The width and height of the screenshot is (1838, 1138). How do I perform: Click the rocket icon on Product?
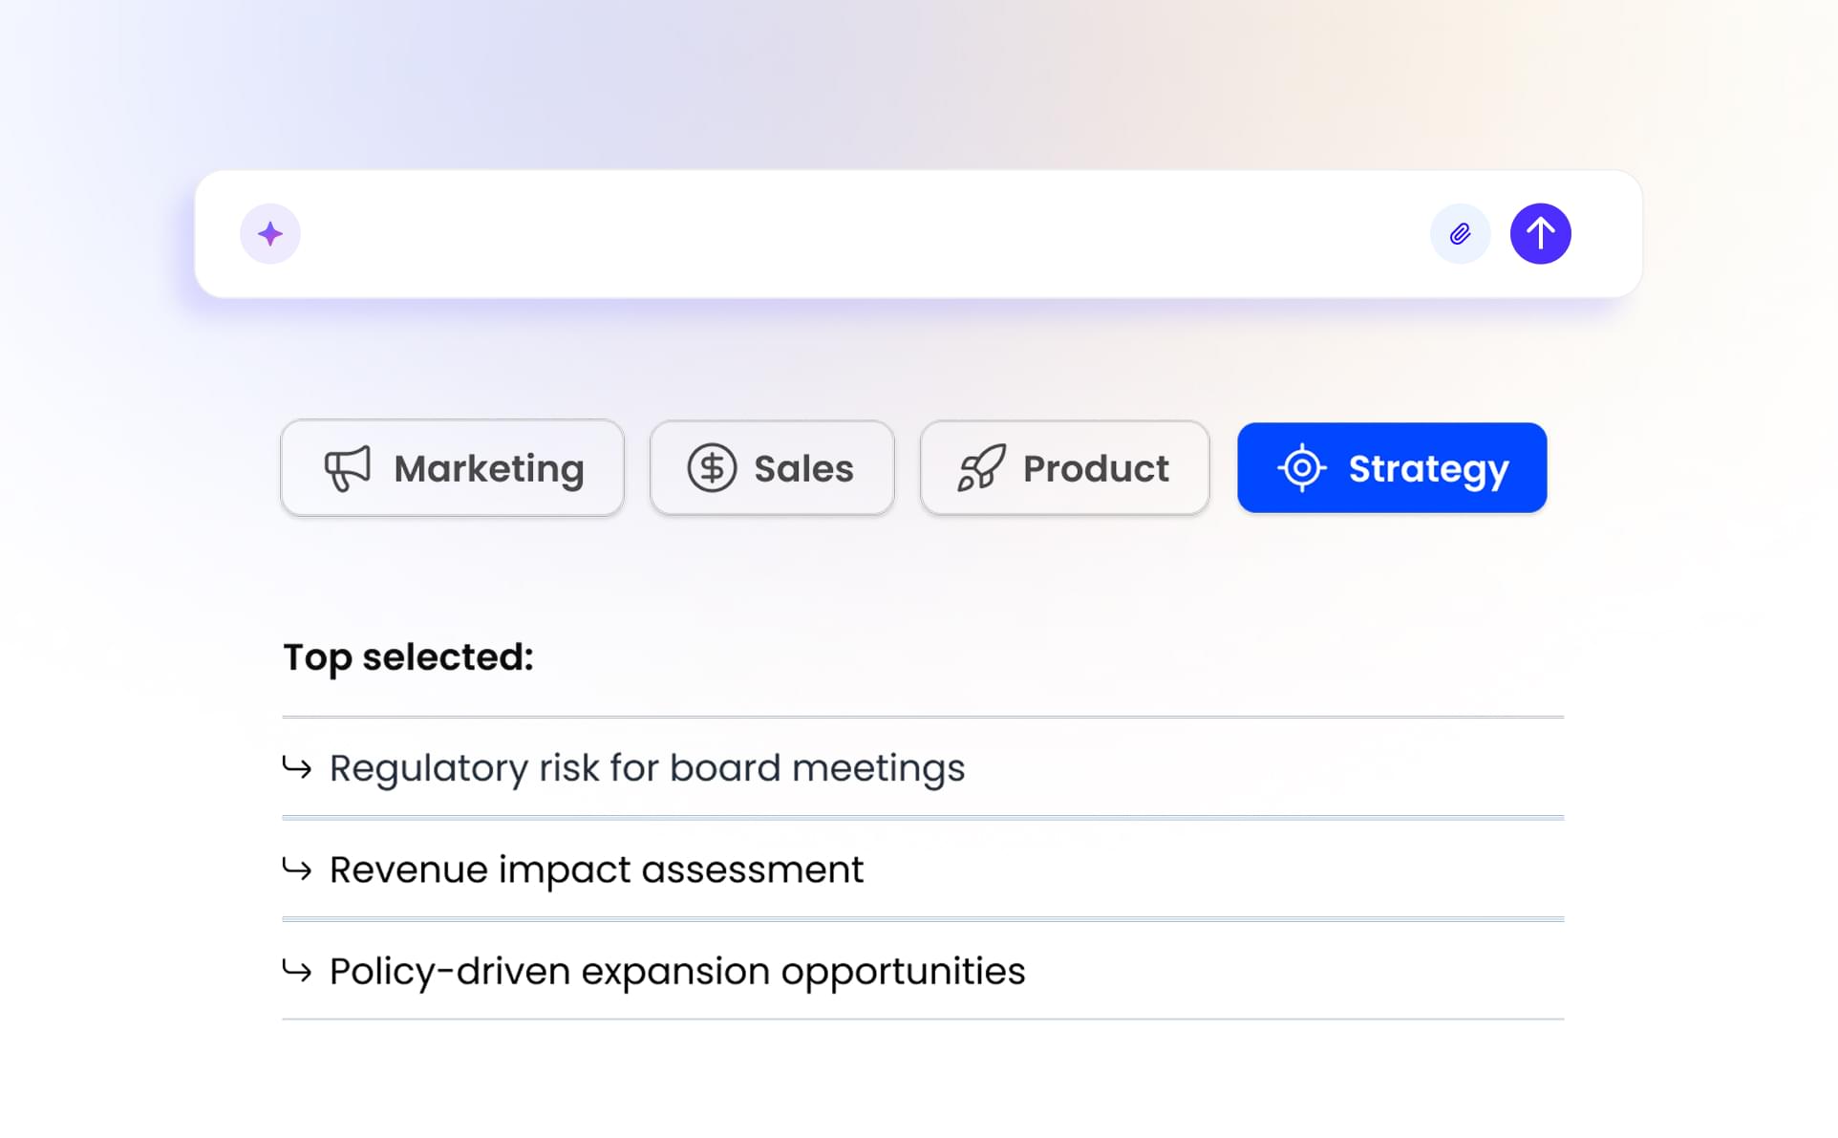(x=981, y=468)
